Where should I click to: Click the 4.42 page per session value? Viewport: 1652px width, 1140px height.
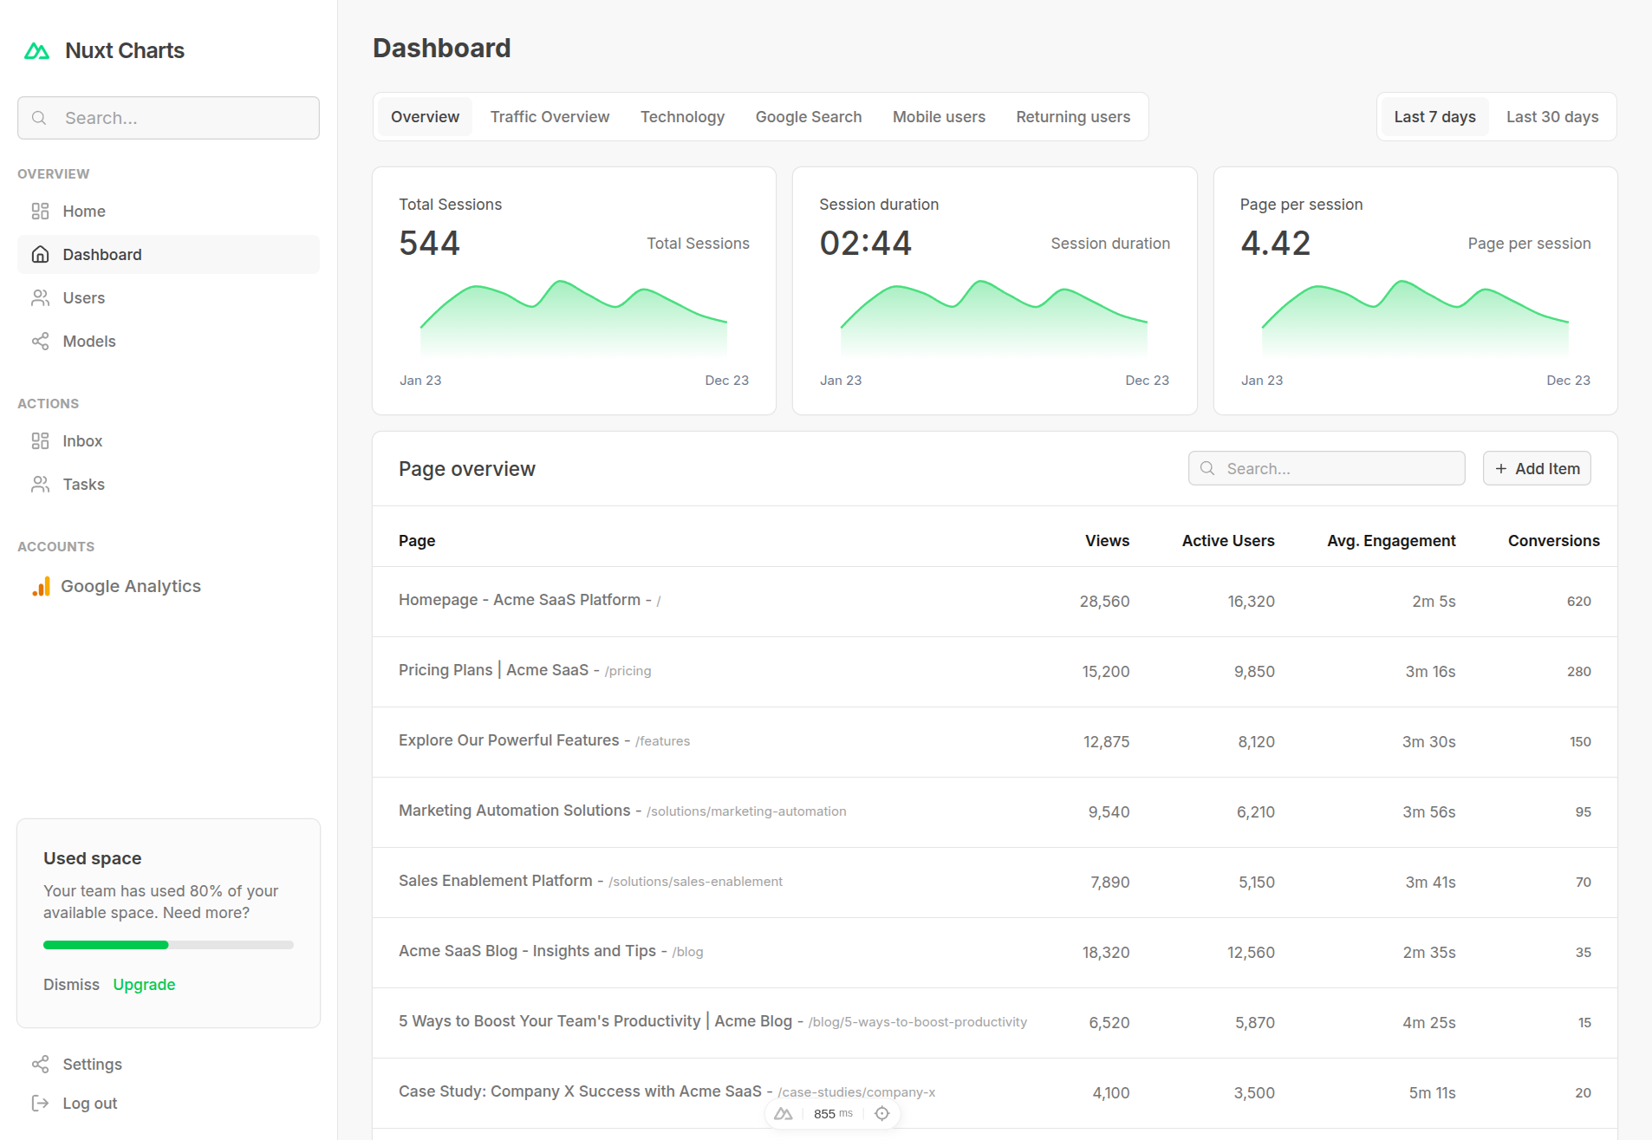[1275, 243]
